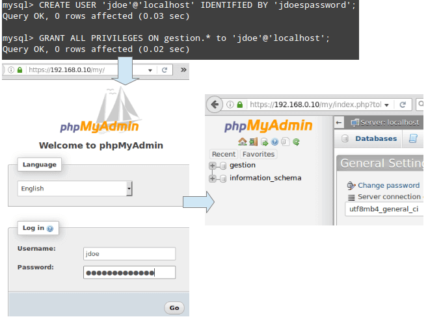Image resolution: width=428 pixels, height=319 pixels.
Task: Show the Favorites tables list
Action: 258,155
